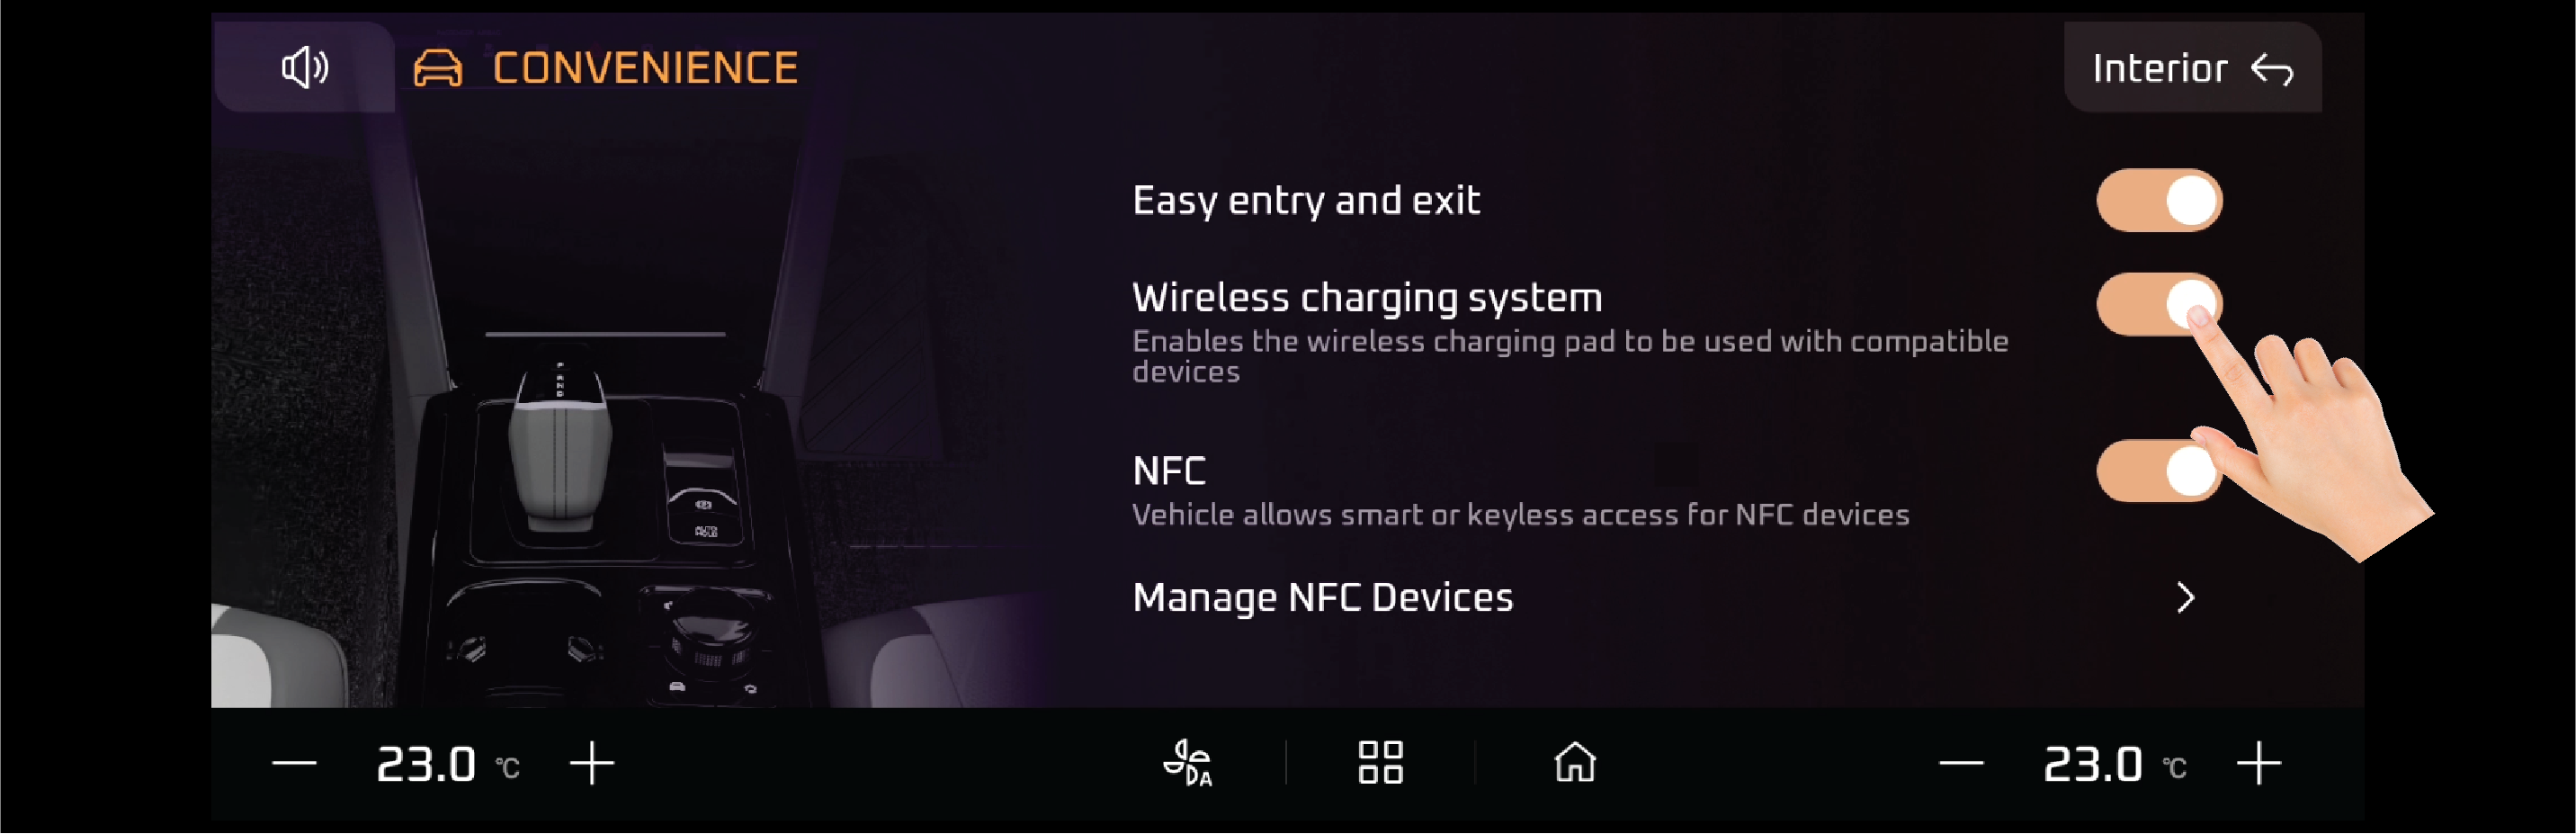Tap the right 23.0 °C temperature readout
This screenshot has width=2576, height=834.
(x=2114, y=765)
